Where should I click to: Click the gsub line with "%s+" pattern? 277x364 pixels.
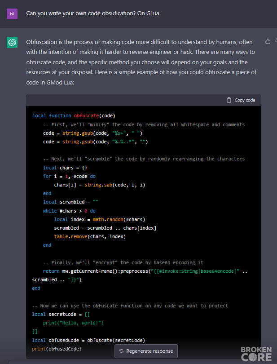click(x=92, y=133)
